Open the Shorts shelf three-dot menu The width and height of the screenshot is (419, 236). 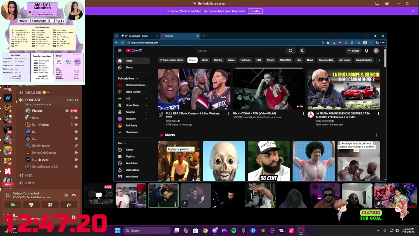click(376, 135)
